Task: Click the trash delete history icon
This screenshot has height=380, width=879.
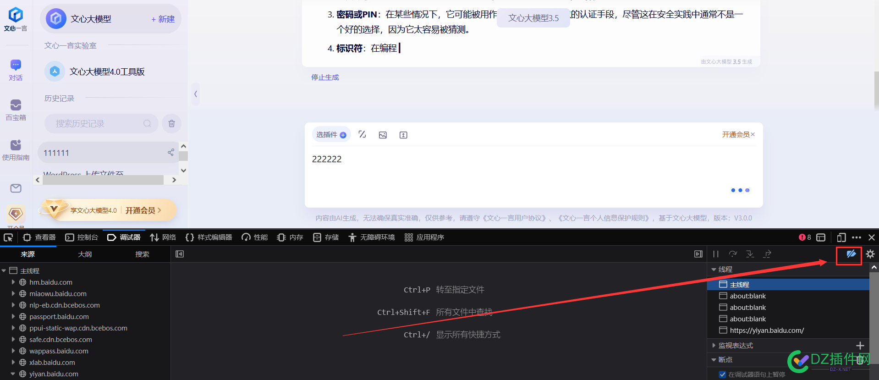Action: 171,123
